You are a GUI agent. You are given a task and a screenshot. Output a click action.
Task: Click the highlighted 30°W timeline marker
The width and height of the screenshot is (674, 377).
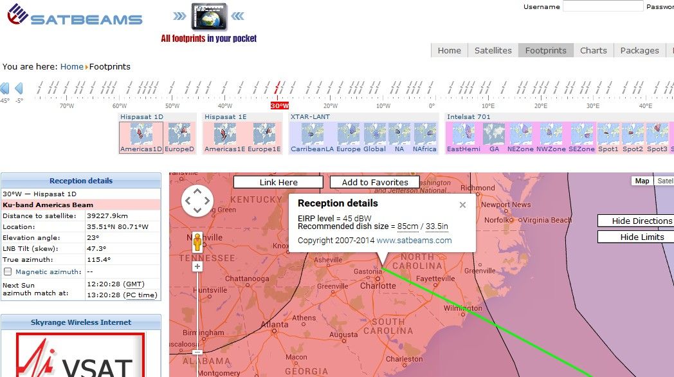pyautogui.click(x=279, y=106)
